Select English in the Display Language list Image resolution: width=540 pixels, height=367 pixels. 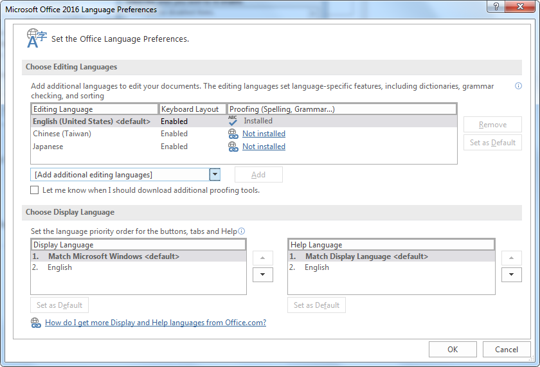coord(138,267)
